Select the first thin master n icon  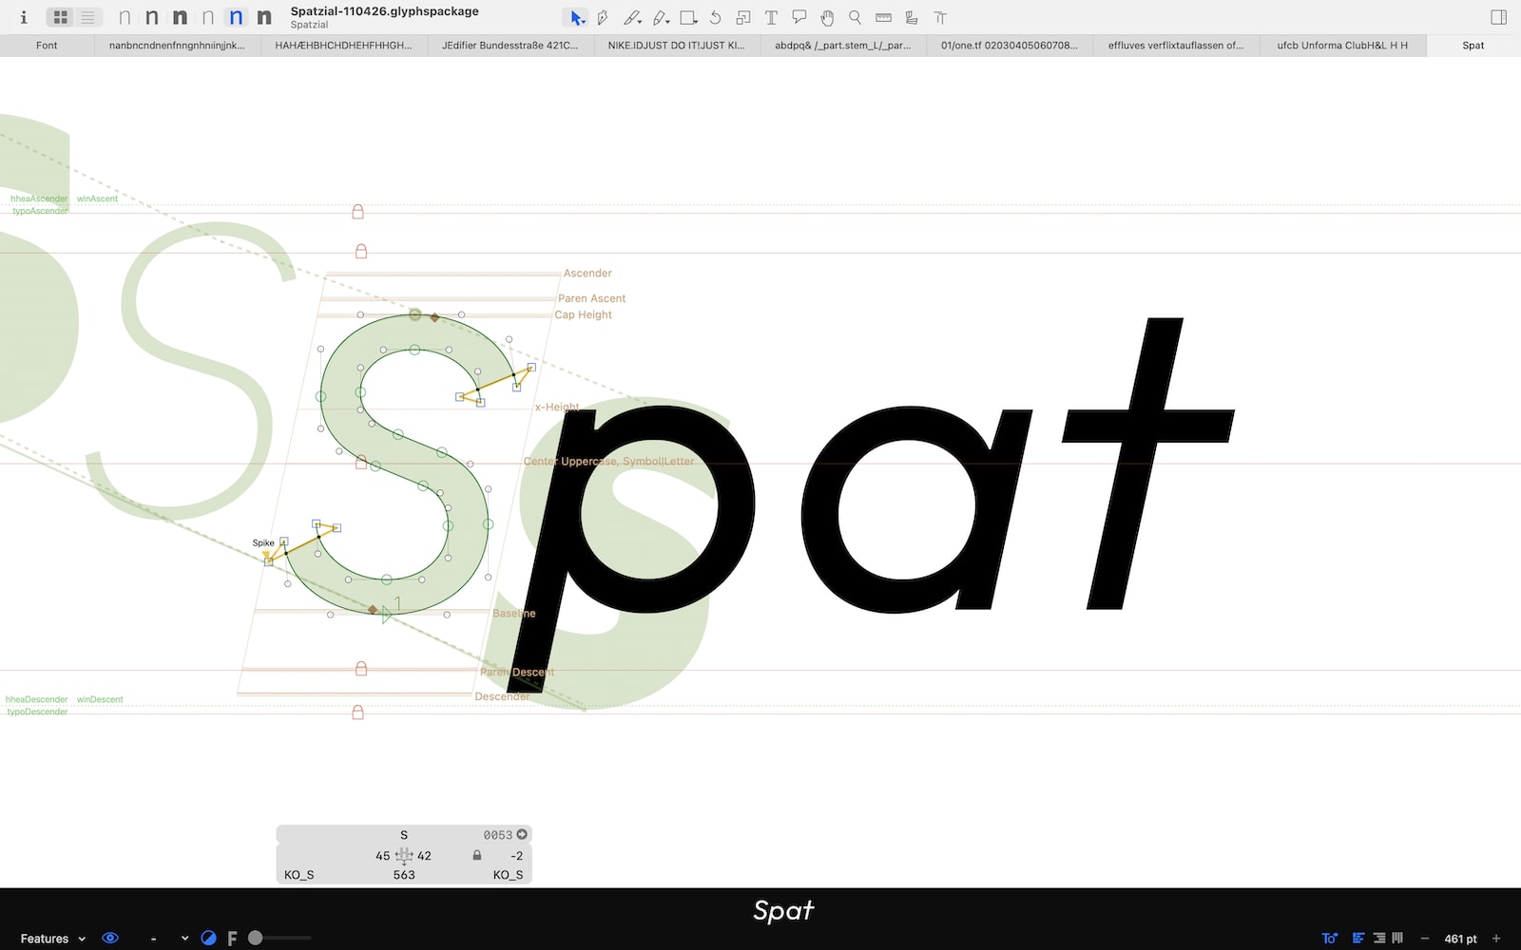click(125, 17)
